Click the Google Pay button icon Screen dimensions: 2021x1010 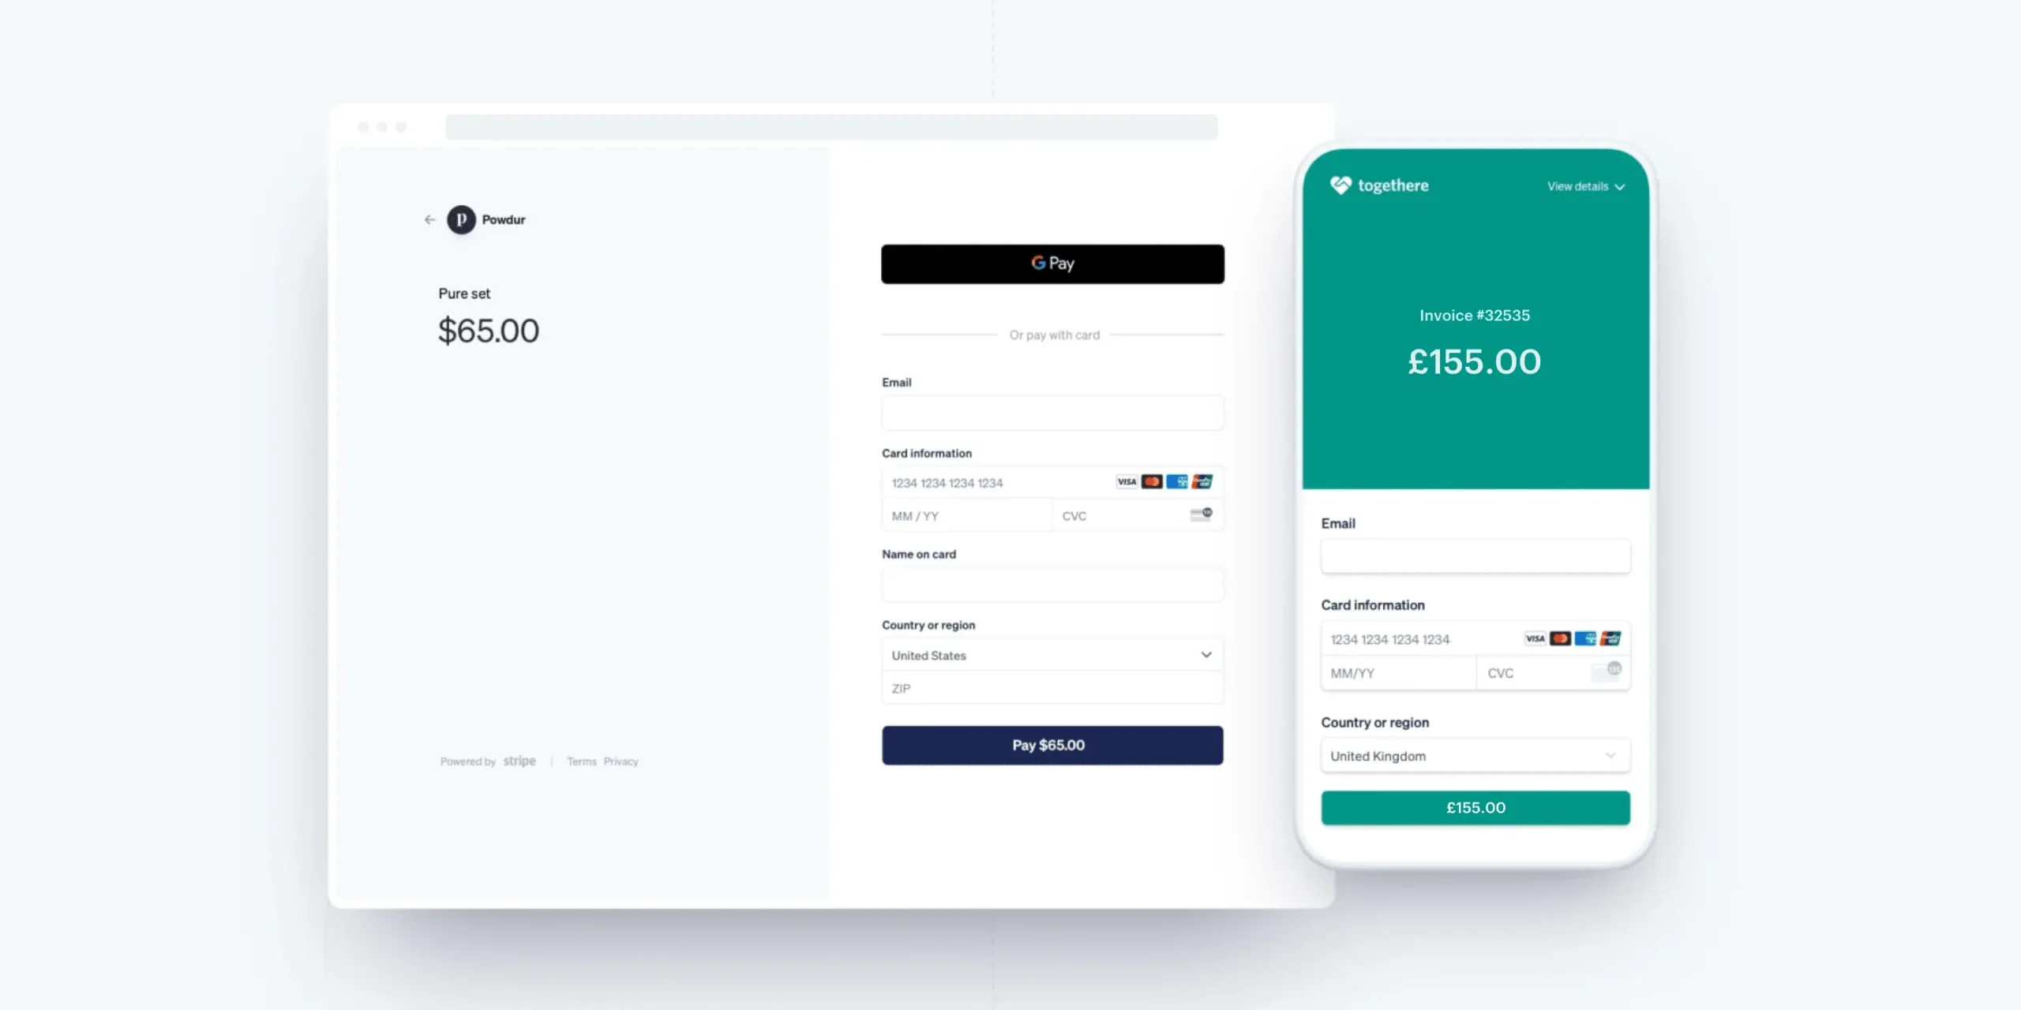click(1052, 263)
